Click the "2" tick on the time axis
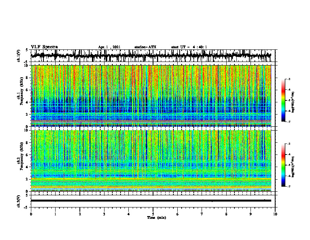Image resolution: width=310 pixels, height=240 pixels. coord(80,214)
